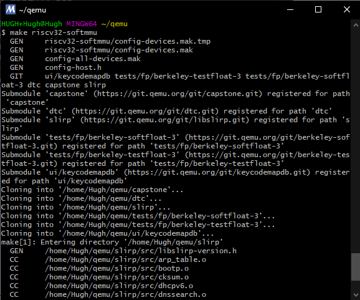Click the 'Entering directory' make line
This screenshot has width=360, height=300.
point(112,242)
